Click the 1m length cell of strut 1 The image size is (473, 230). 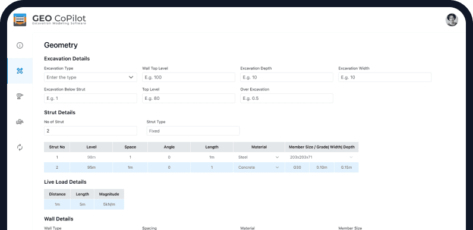pyautogui.click(x=212, y=157)
